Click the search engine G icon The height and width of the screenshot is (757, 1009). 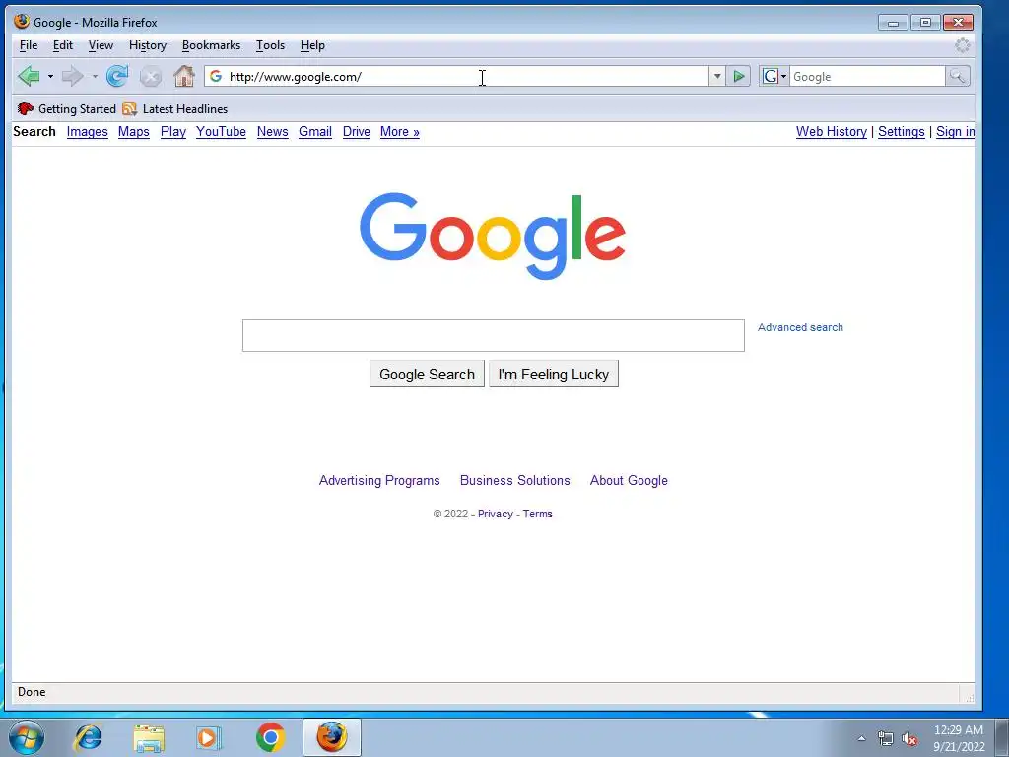pyautogui.click(x=770, y=77)
